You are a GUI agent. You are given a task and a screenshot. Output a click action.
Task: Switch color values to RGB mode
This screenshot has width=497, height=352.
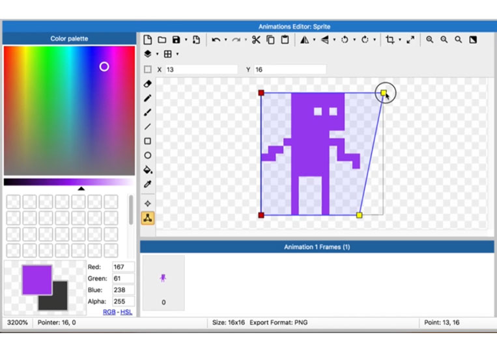point(109,312)
